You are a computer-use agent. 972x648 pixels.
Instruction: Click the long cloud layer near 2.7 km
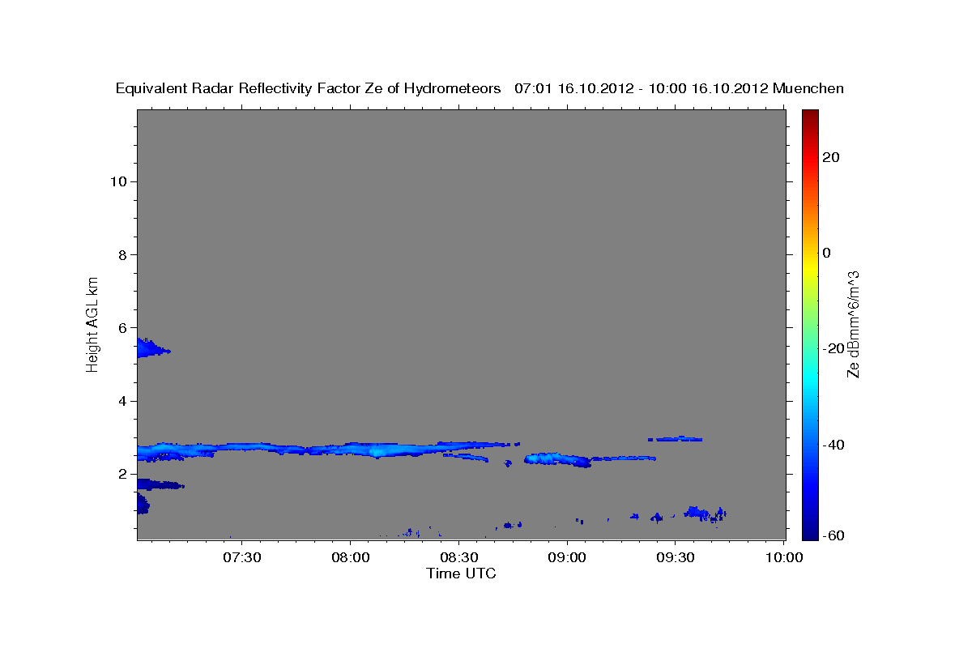(328, 450)
